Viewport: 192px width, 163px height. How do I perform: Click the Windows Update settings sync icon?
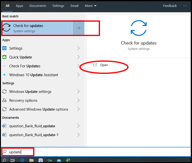[4, 92]
